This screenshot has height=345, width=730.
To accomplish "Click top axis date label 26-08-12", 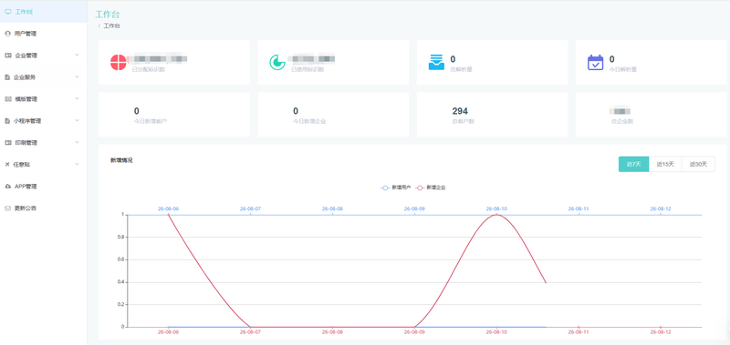I will click(661, 209).
